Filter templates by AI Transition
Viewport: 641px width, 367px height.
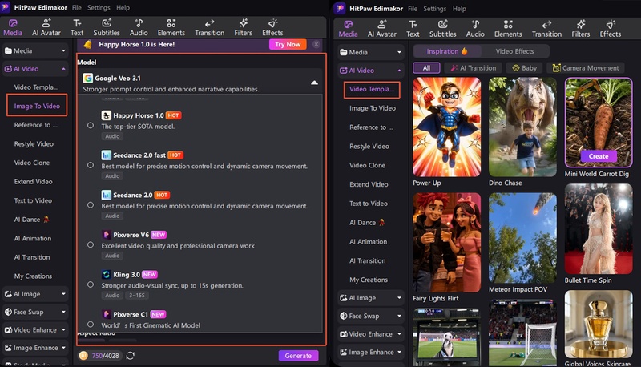click(x=473, y=68)
